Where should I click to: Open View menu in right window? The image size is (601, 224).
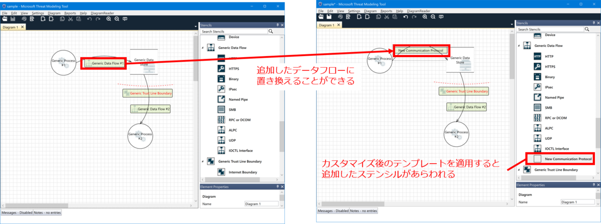pyautogui.click(x=340, y=11)
